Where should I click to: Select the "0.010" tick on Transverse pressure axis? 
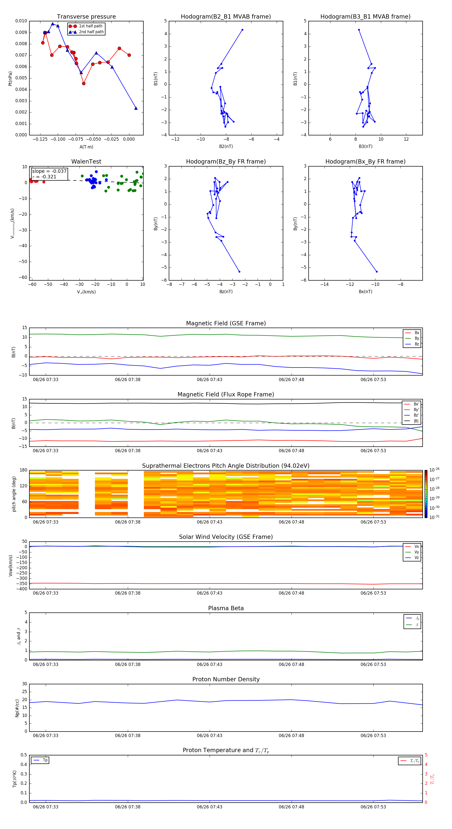click(21, 21)
